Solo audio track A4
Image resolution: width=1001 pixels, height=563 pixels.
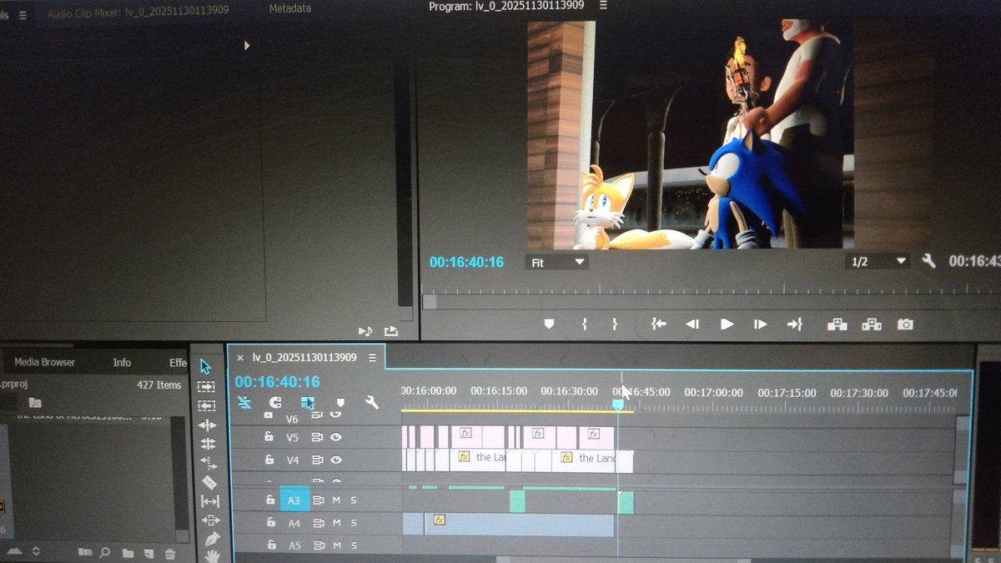click(x=354, y=523)
